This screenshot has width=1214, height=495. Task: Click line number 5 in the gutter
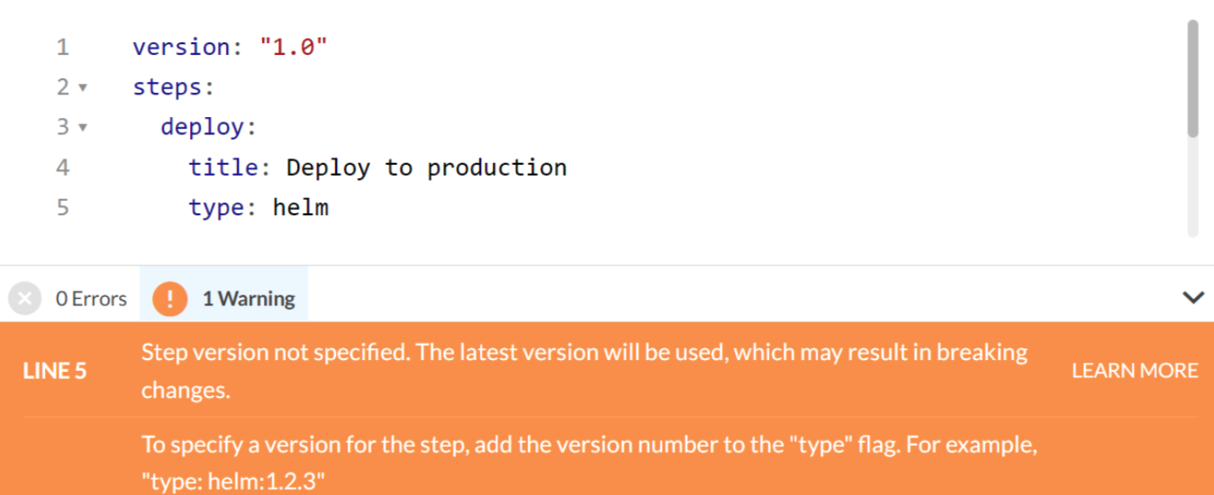(62, 208)
